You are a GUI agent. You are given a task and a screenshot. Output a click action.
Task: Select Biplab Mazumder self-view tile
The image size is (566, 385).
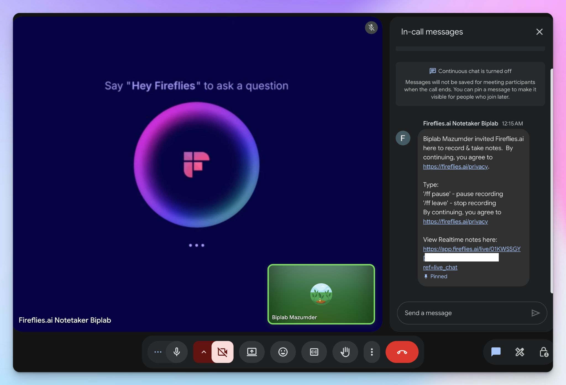point(321,294)
